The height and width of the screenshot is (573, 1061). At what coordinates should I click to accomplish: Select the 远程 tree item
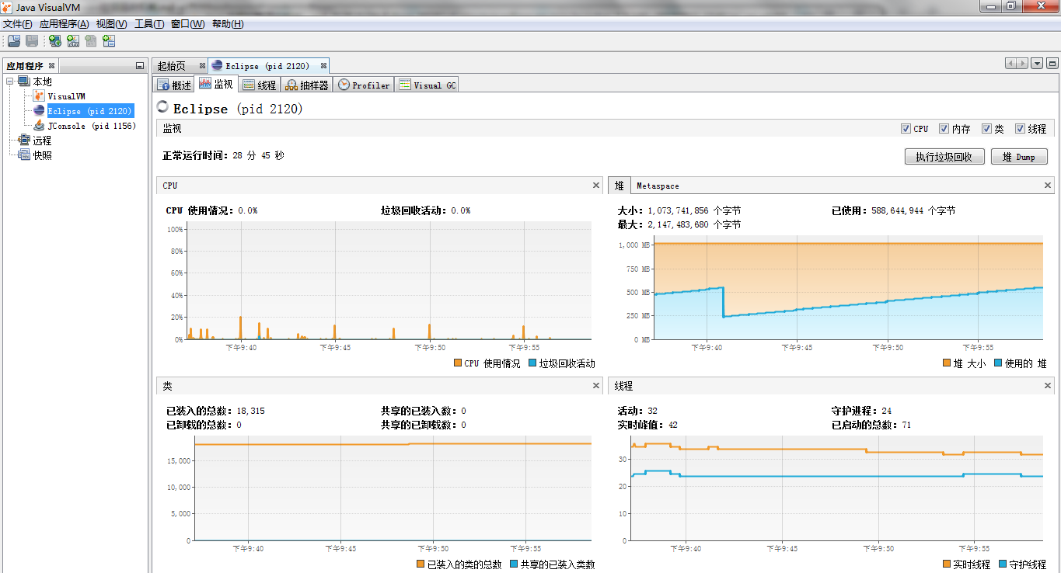coord(42,141)
